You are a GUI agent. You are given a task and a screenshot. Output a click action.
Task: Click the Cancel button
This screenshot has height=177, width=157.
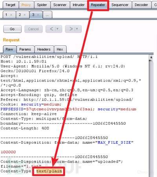click(x=33, y=29)
